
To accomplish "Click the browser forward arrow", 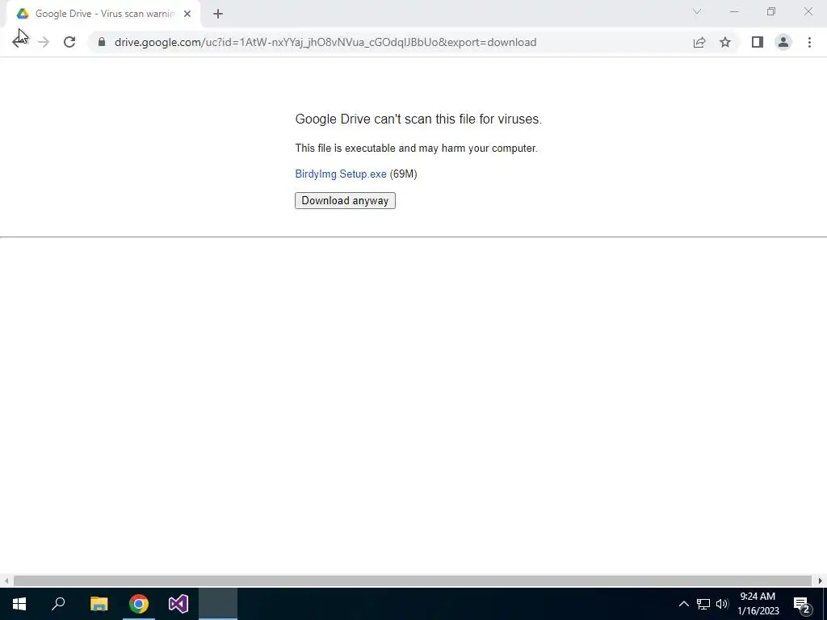I will pyautogui.click(x=44, y=42).
